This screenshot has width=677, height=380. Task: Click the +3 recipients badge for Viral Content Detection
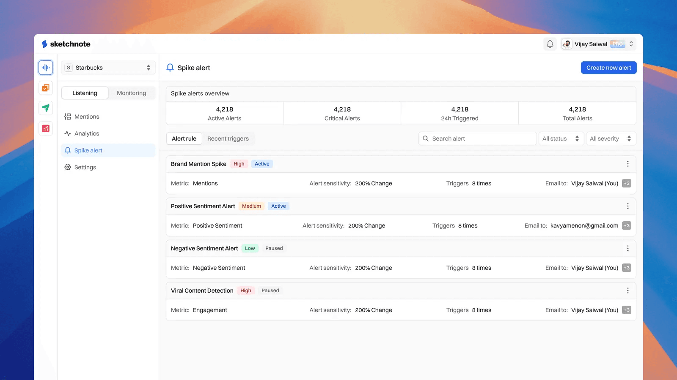tap(627, 310)
